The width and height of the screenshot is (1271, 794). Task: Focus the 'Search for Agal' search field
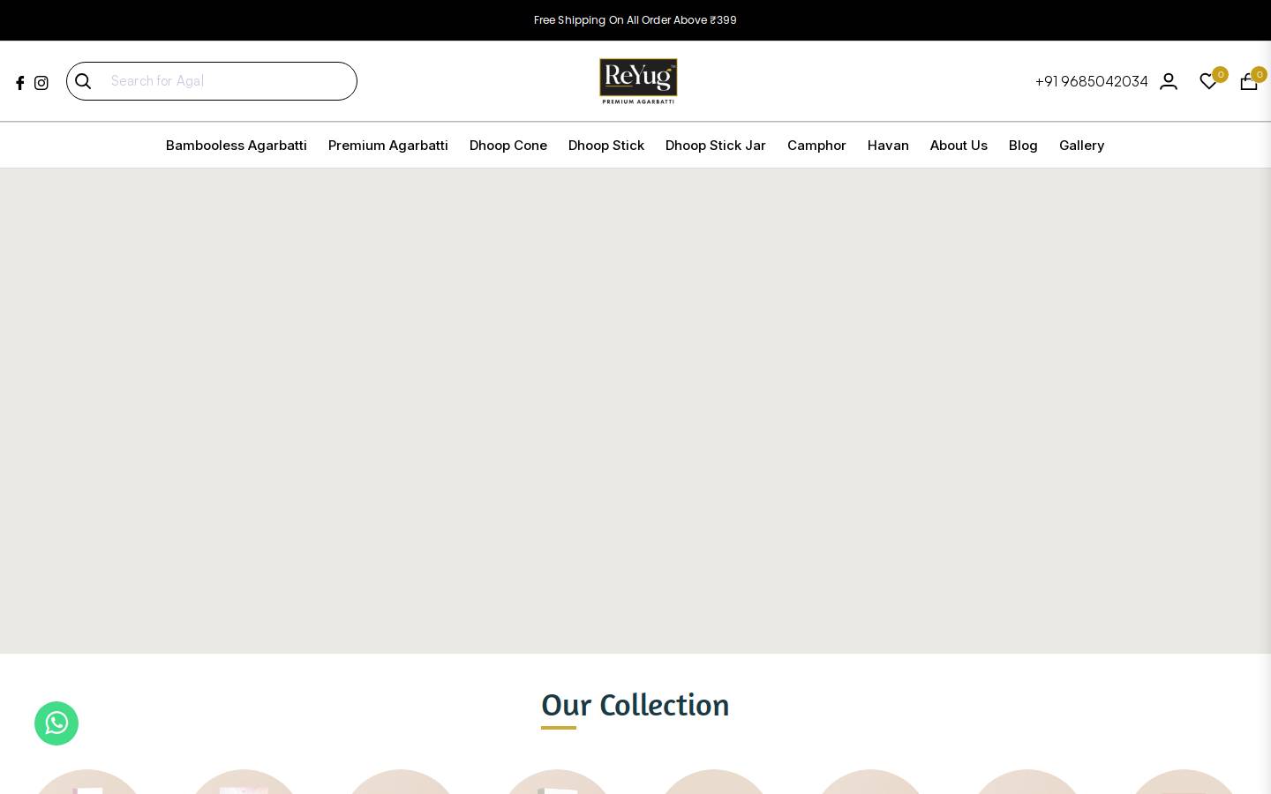click(212, 81)
